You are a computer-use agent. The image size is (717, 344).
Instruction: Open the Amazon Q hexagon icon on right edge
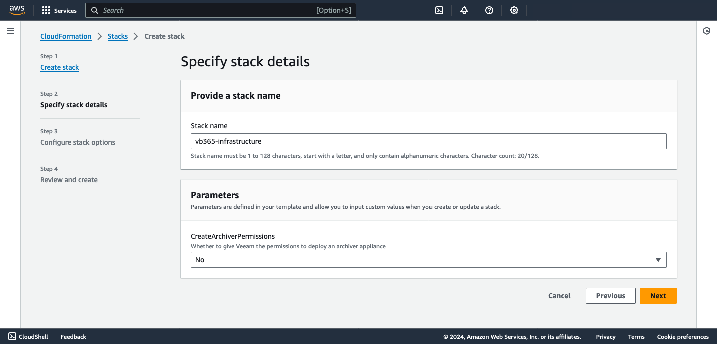[706, 31]
